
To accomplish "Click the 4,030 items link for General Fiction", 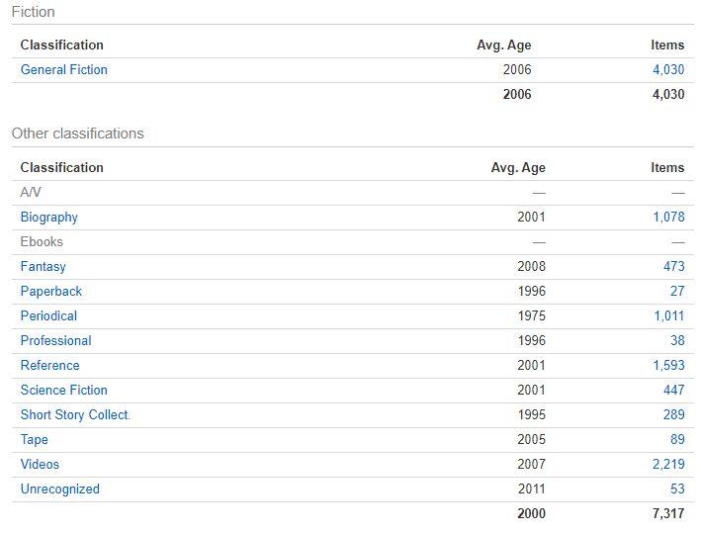I will pyautogui.click(x=667, y=70).
